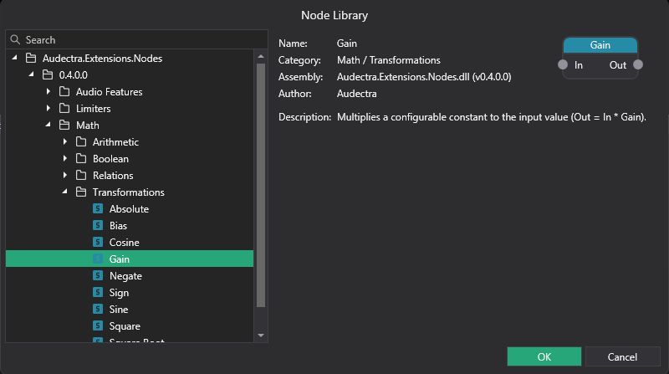Screen dimensions: 669x374
Task: Click the Sine node icon
Action: [x=98, y=309]
